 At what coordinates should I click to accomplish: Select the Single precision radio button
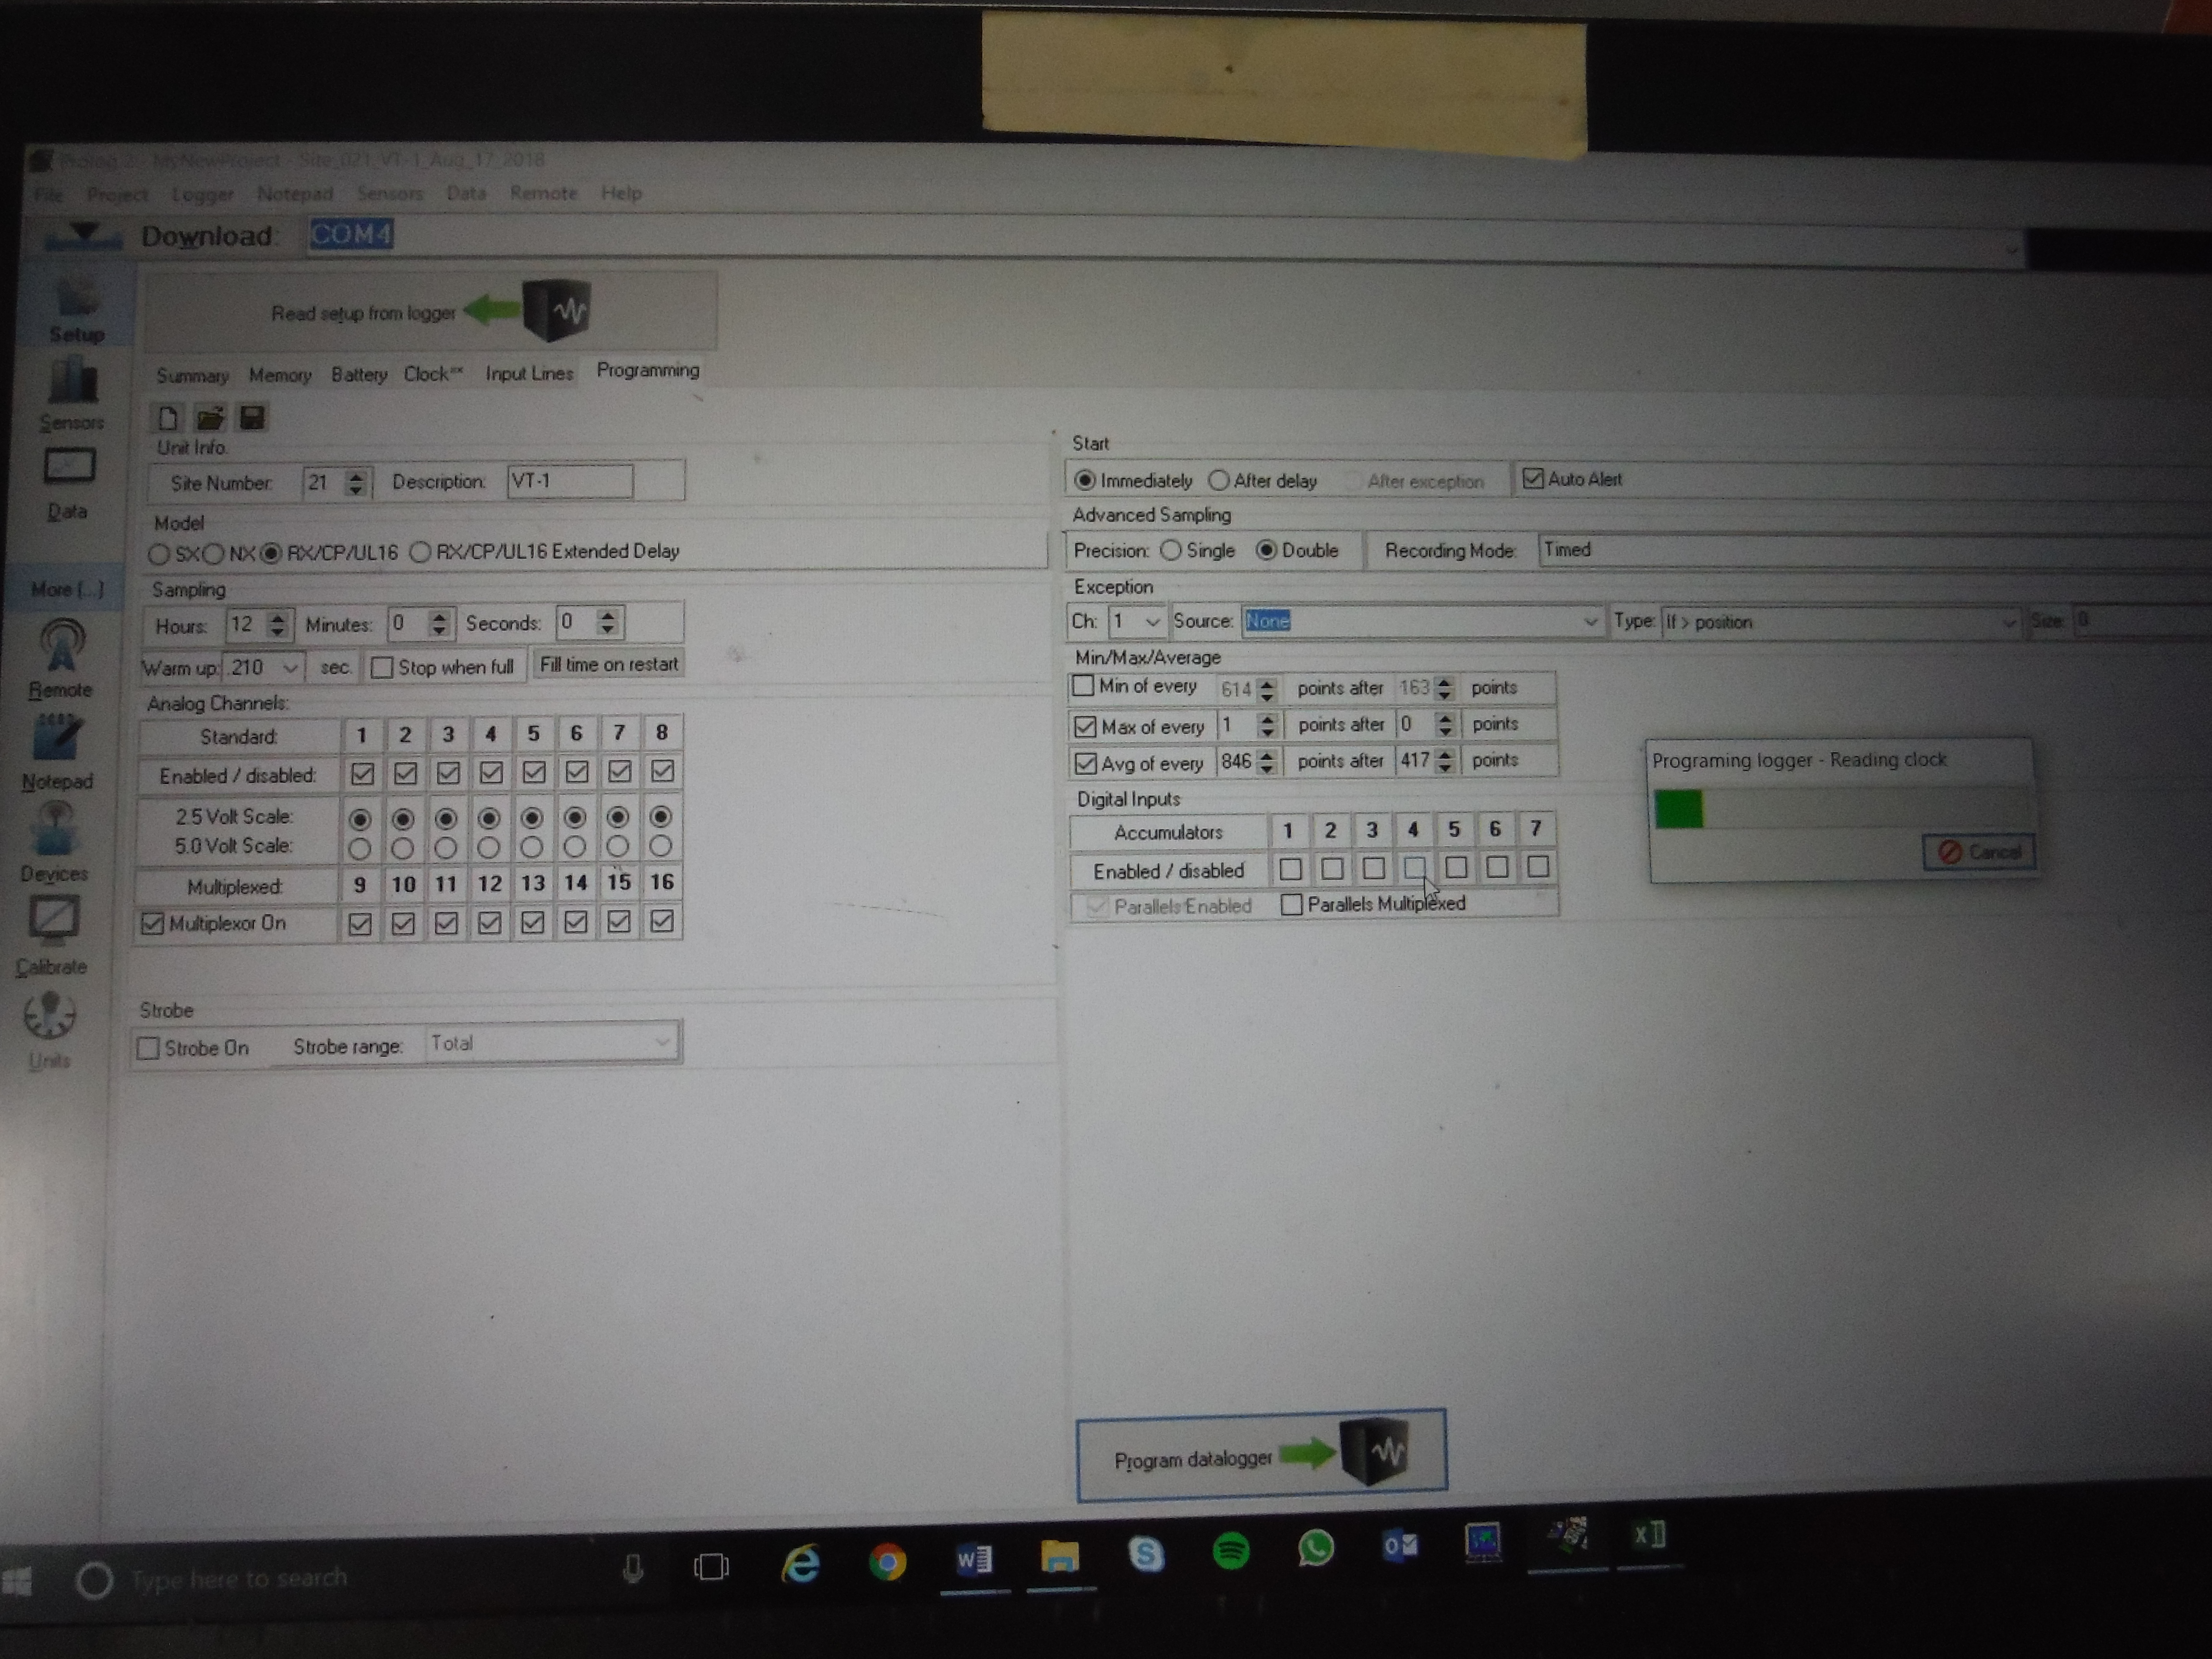1171,551
